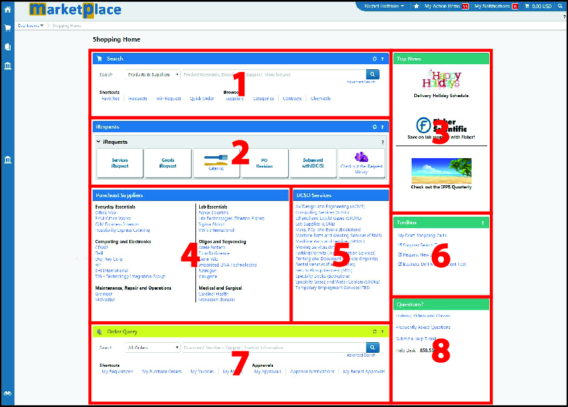Browse by Suppliers link
This screenshot has height=407, width=568.
click(x=235, y=98)
